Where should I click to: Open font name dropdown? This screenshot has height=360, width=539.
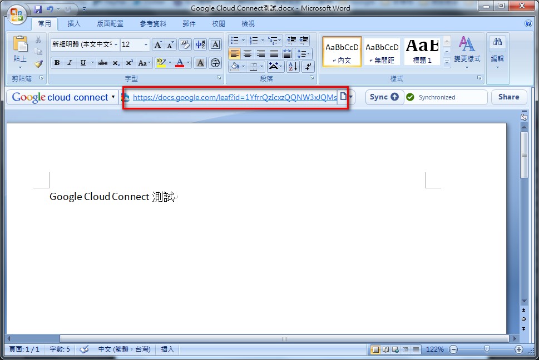116,44
